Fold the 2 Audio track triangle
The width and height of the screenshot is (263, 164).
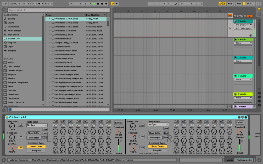[235, 39]
